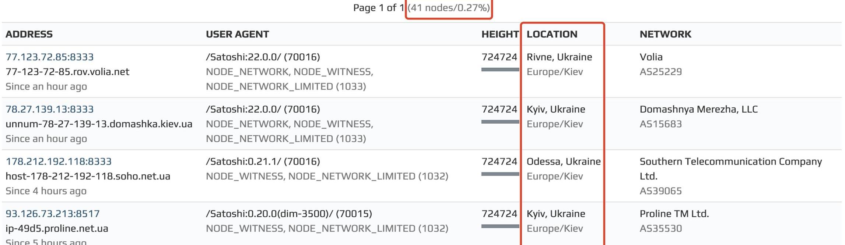Click the Proline TM Ltd. network name
The image size is (845, 245).
[674, 214]
